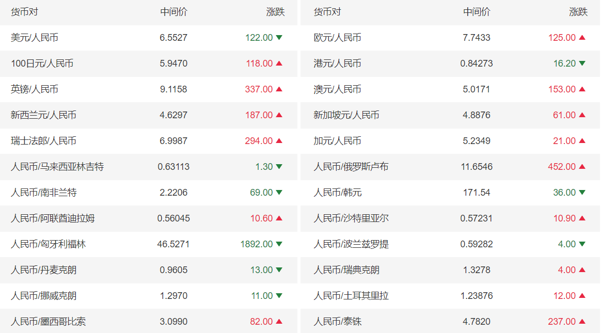Select the 人民币/韩元 pair name
The height and width of the screenshot is (333, 601).
tap(338, 193)
